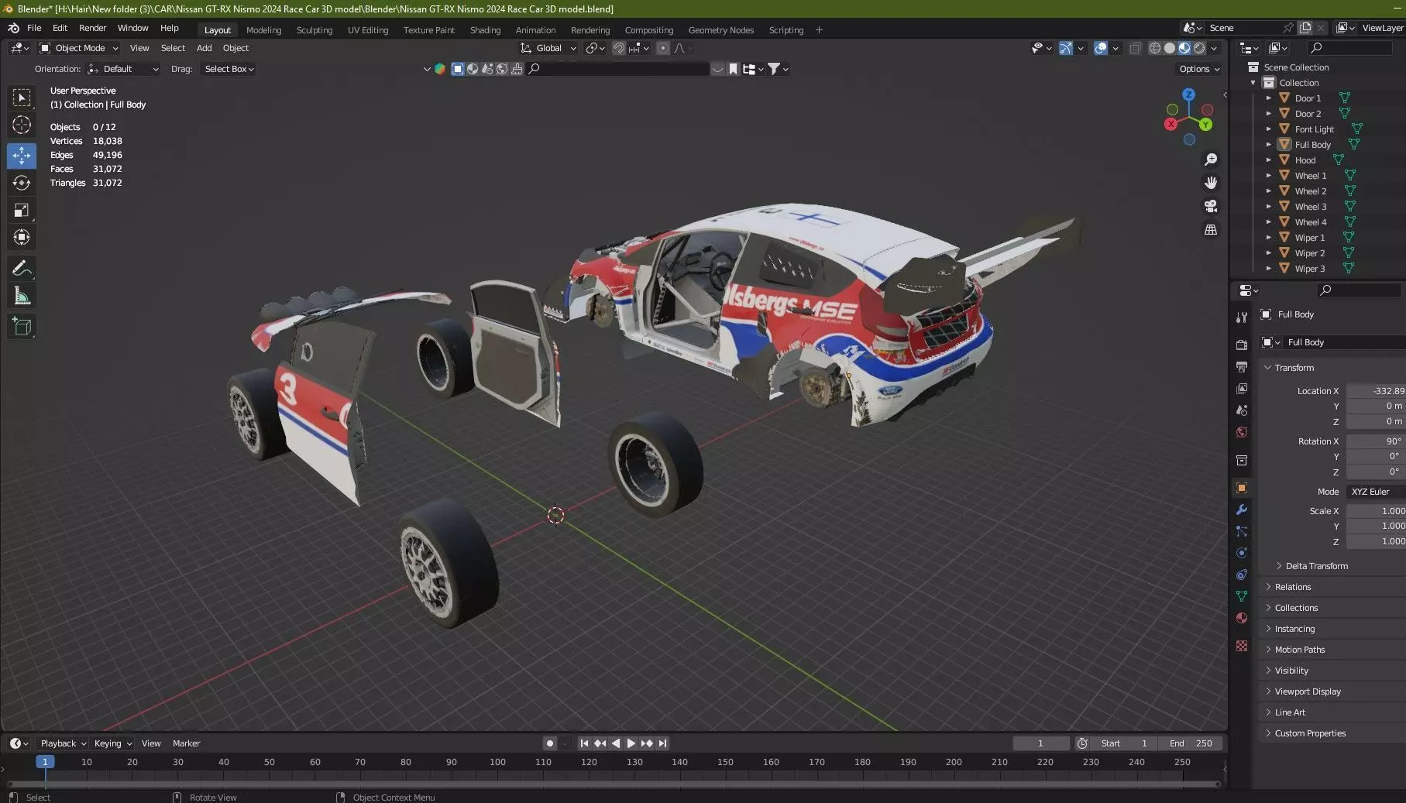Switch to the Shading workspace tab
The image size is (1406, 803).
(485, 30)
